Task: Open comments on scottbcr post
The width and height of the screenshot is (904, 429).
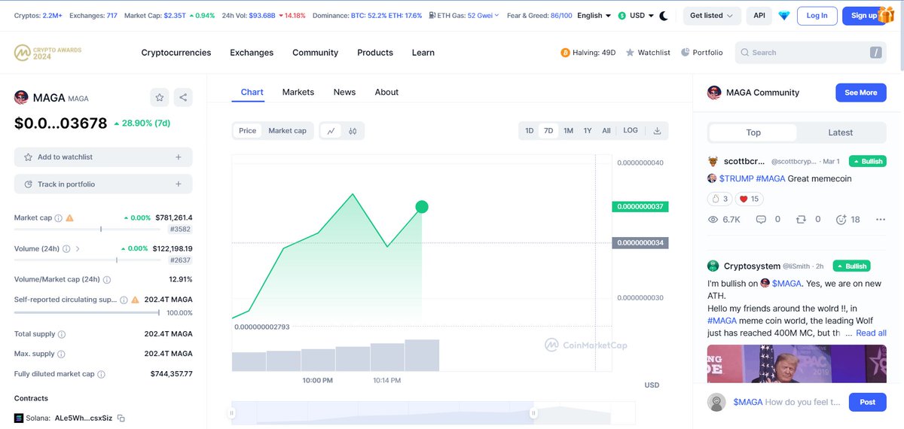Action: point(760,220)
